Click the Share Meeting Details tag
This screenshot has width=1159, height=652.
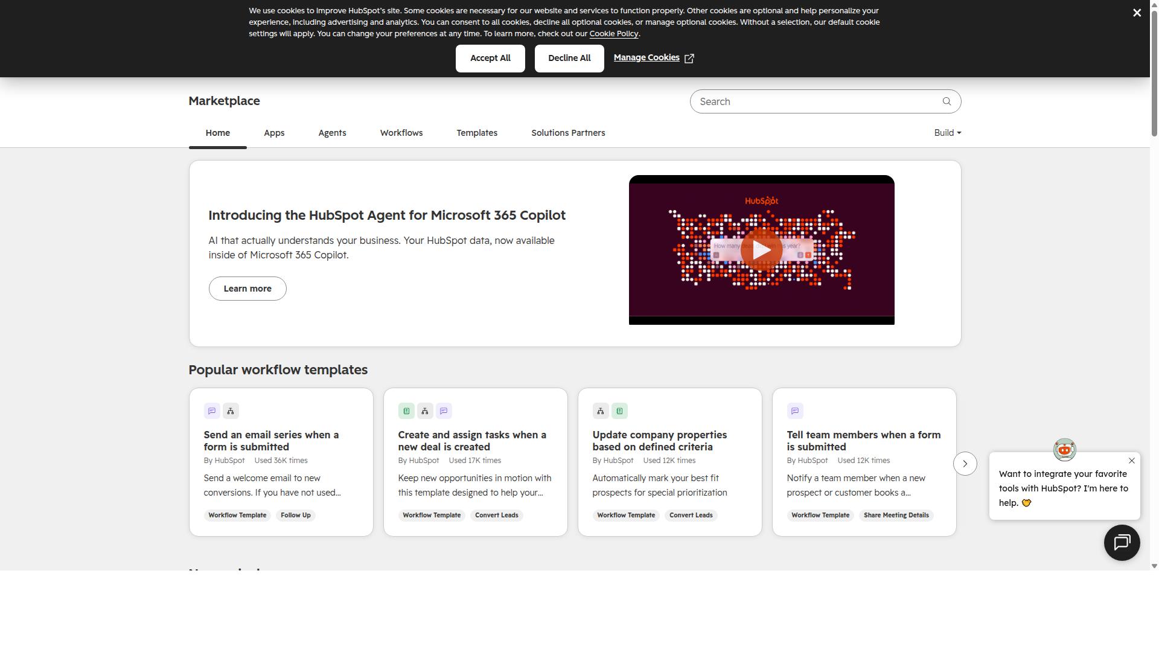tap(896, 516)
